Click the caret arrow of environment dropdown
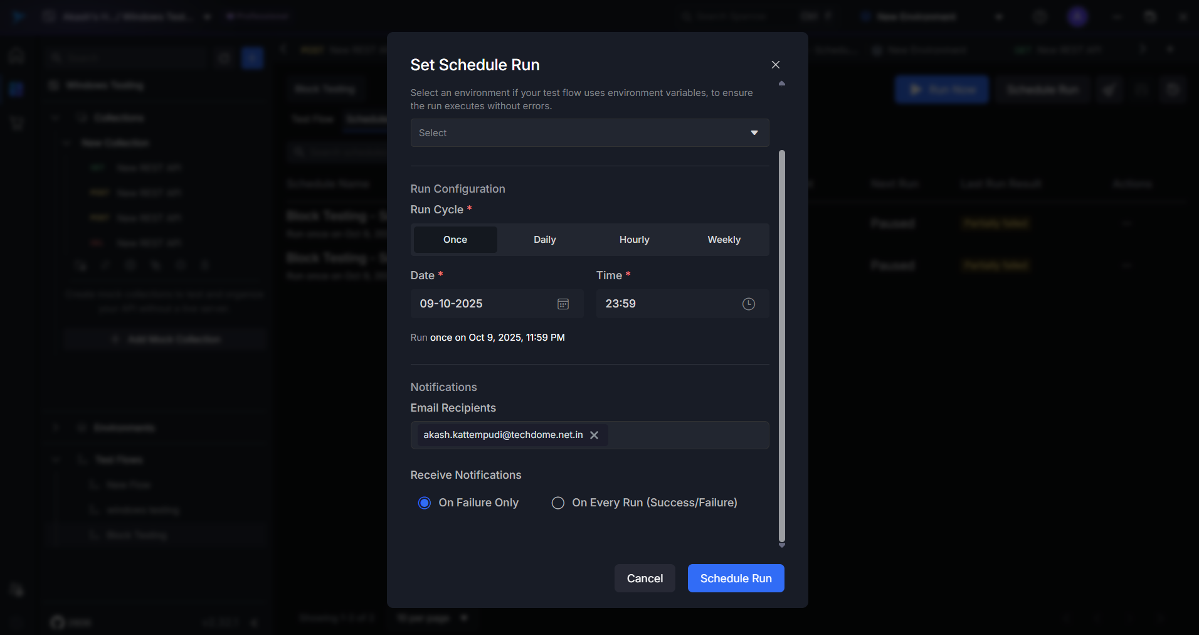Image resolution: width=1199 pixels, height=635 pixels. click(754, 133)
